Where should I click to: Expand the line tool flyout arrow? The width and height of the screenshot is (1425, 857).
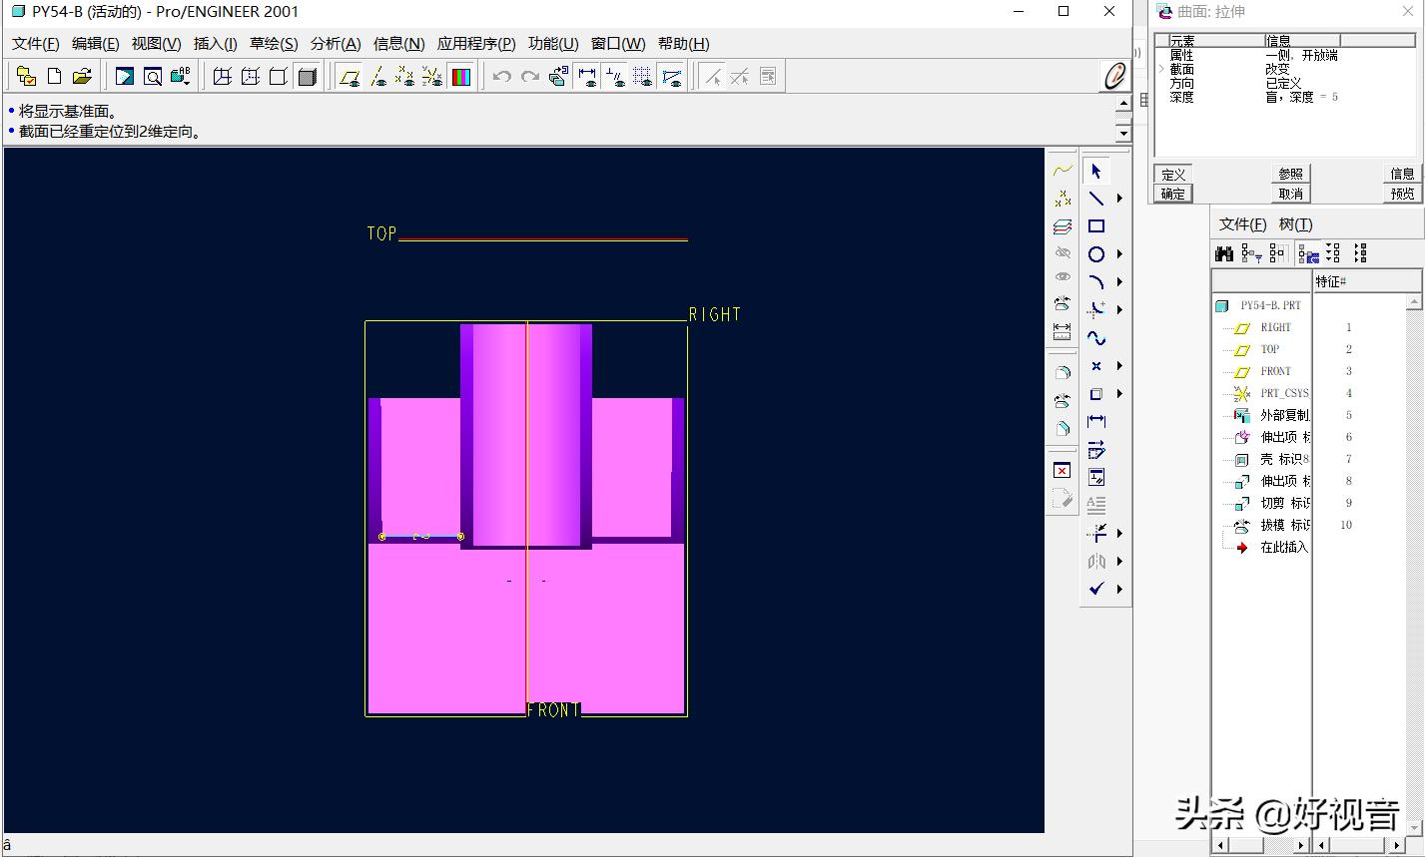click(x=1119, y=199)
